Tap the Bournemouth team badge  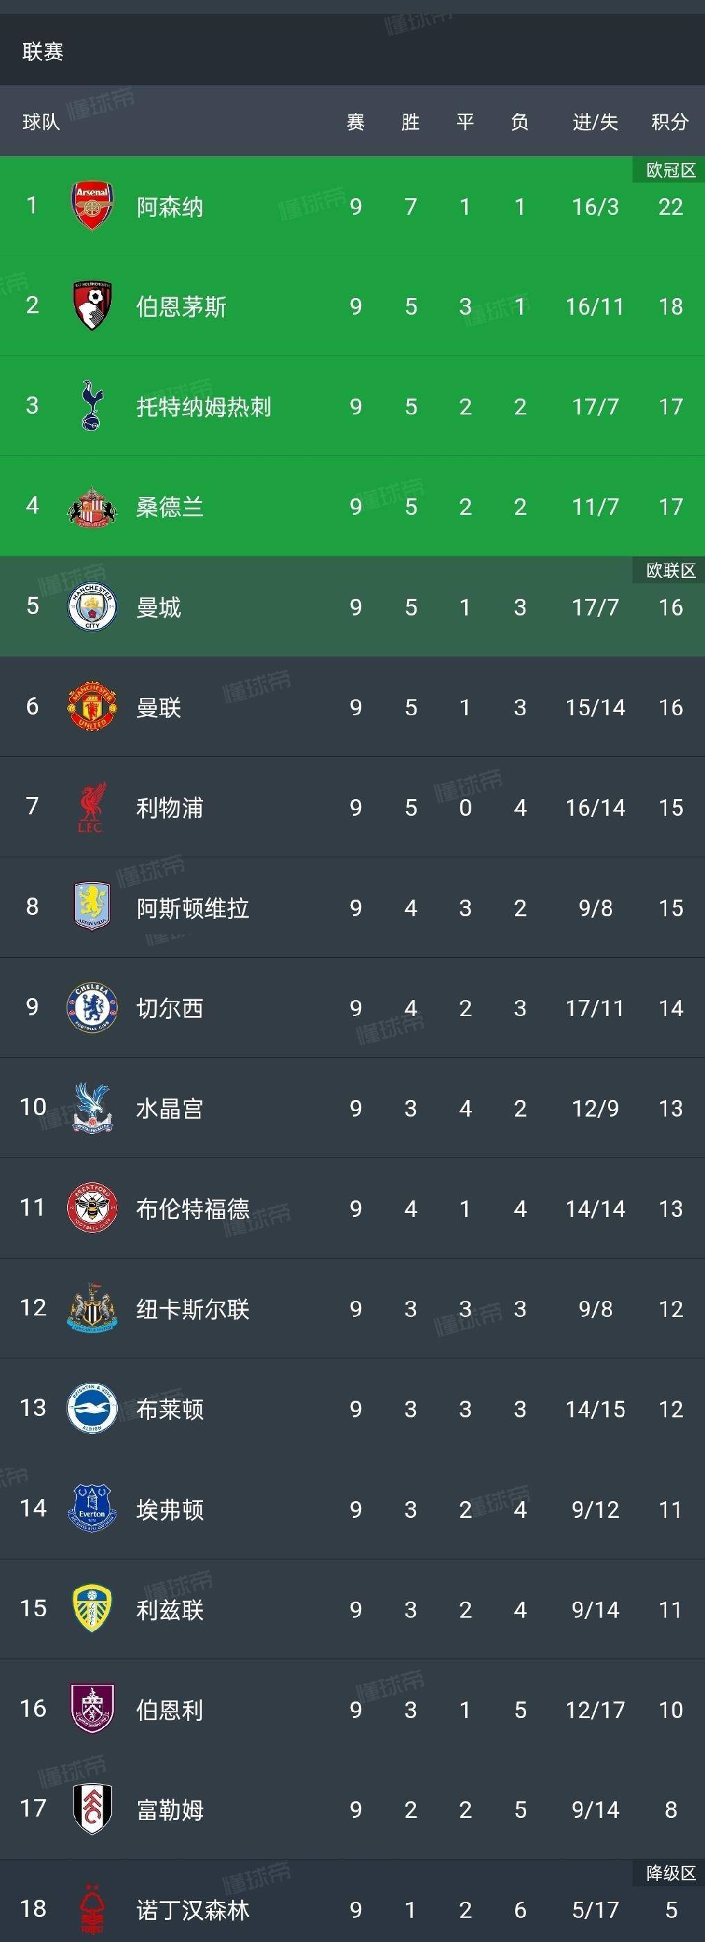[x=92, y=306]
